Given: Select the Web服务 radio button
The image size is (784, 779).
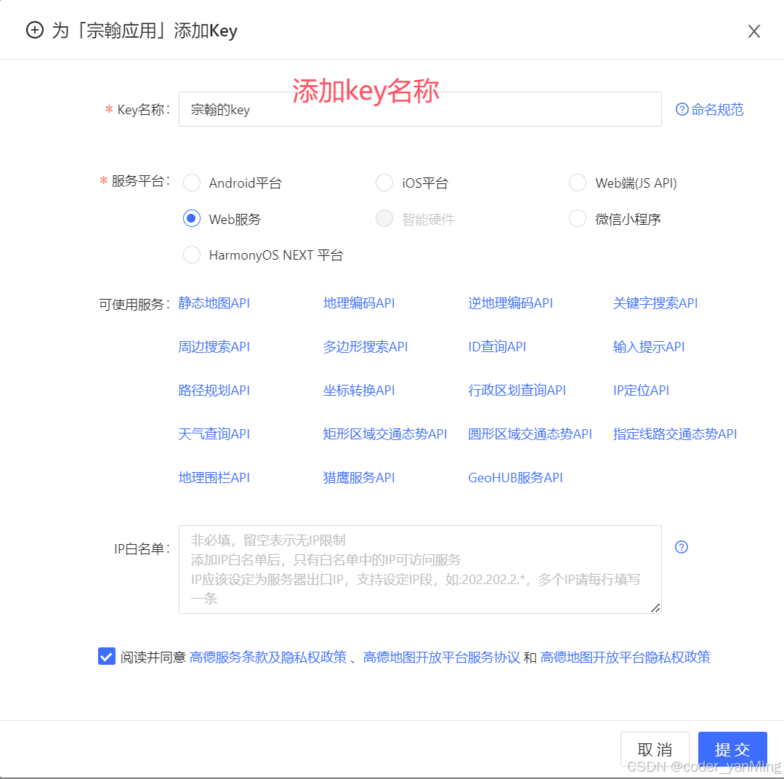Looking at the screenshot, I should 192,219.
